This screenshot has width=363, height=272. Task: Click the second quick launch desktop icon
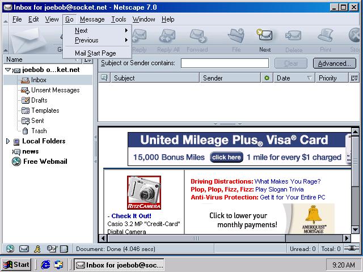58,265
